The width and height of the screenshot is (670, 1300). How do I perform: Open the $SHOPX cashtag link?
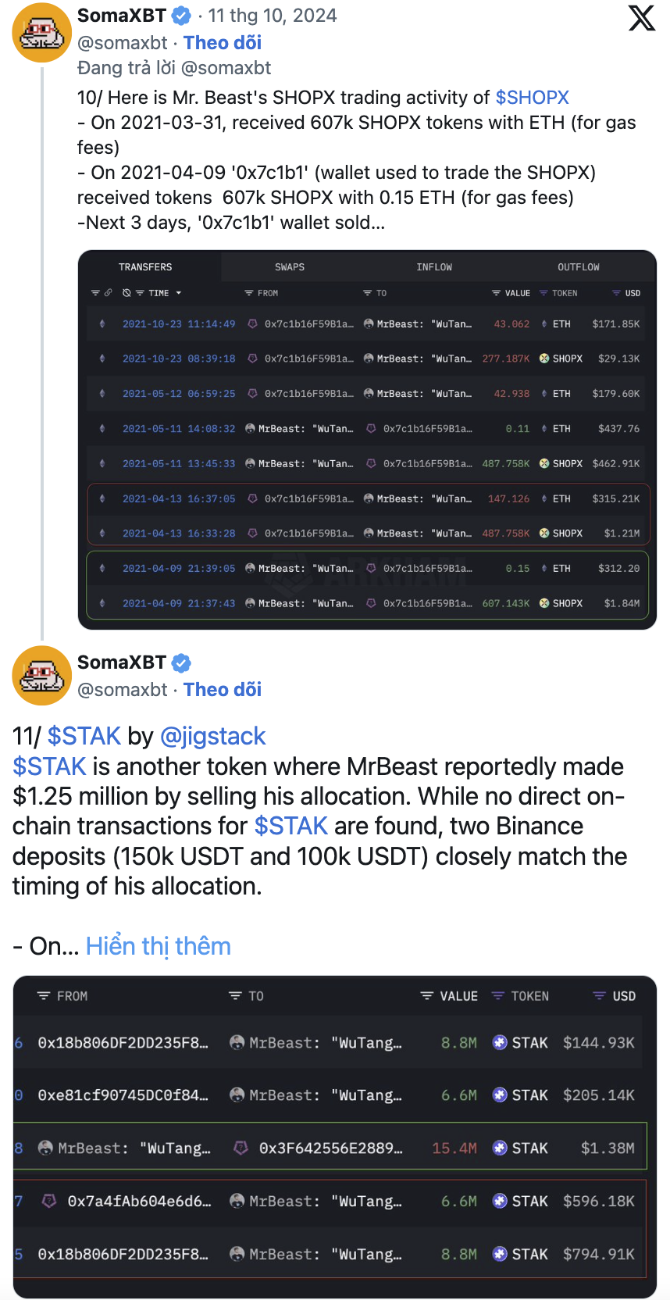click(x=532, y=98)
